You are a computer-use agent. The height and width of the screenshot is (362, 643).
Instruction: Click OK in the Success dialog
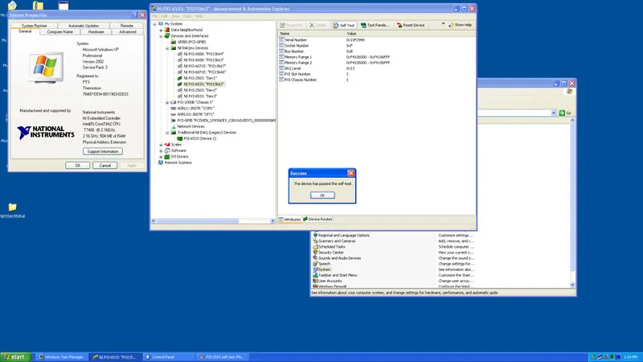pos(322,195)
